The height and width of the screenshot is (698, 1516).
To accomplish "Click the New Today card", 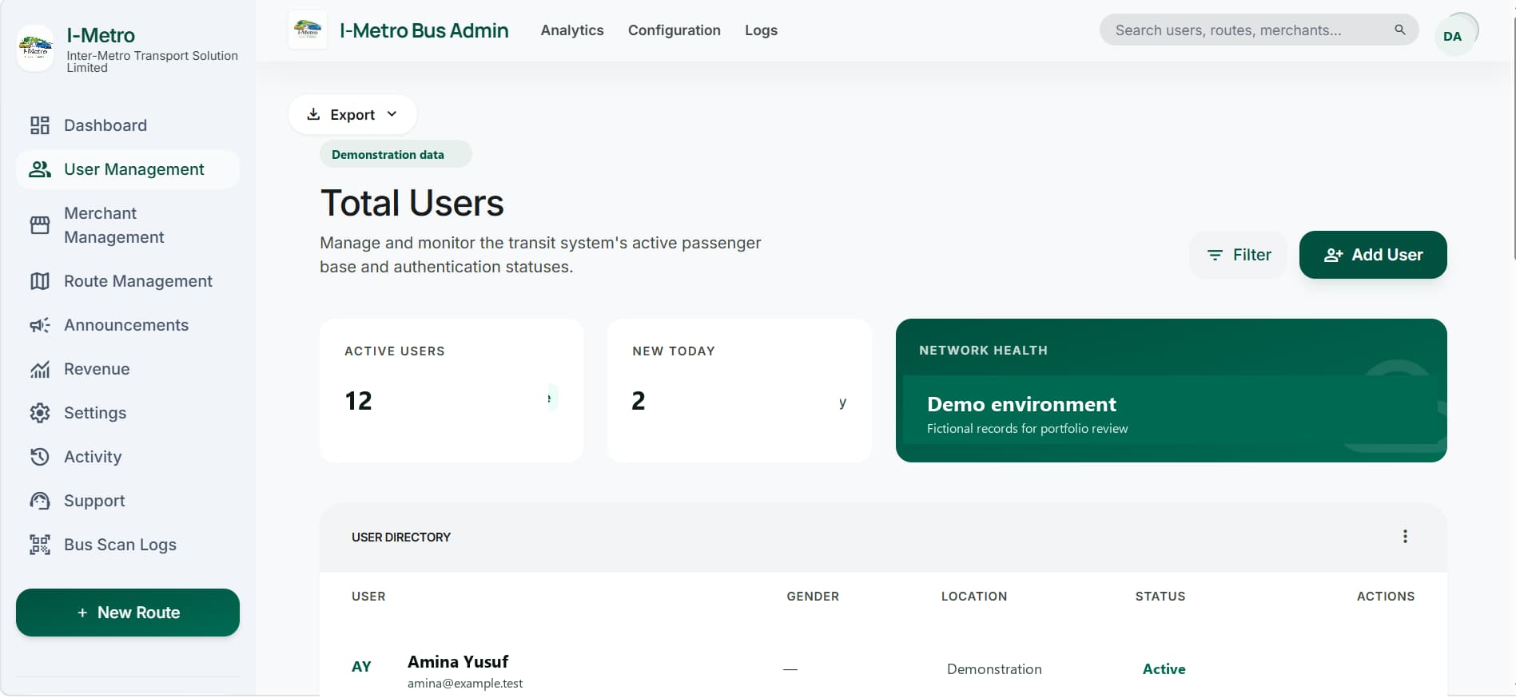I will coord(739,391).
